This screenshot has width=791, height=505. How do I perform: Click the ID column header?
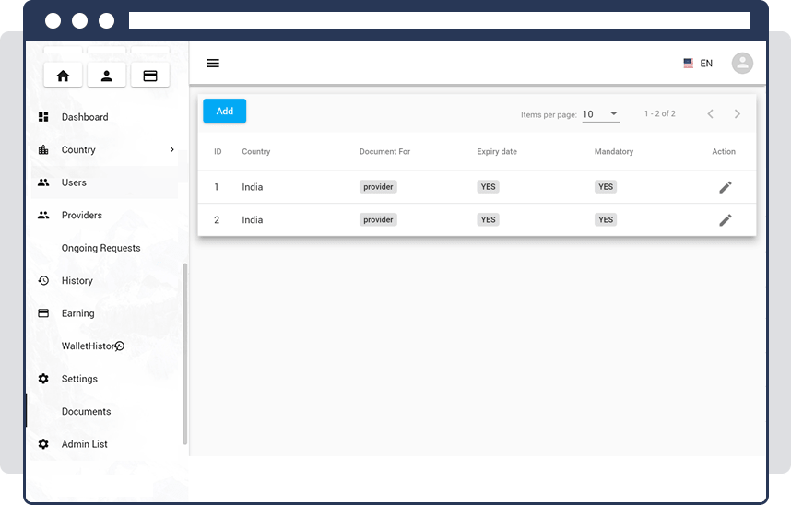[x=218, y=151]
